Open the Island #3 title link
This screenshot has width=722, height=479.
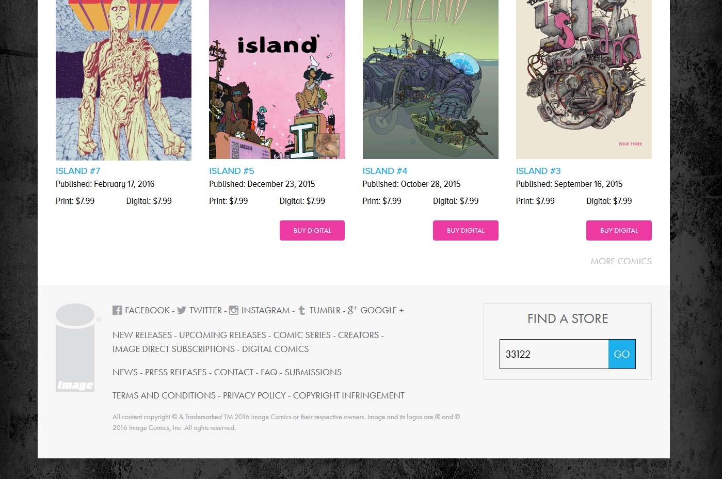pyautogui.click(x=538, y=171)
